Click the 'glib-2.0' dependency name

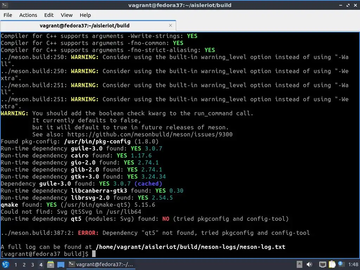click(x=85, y=169)
